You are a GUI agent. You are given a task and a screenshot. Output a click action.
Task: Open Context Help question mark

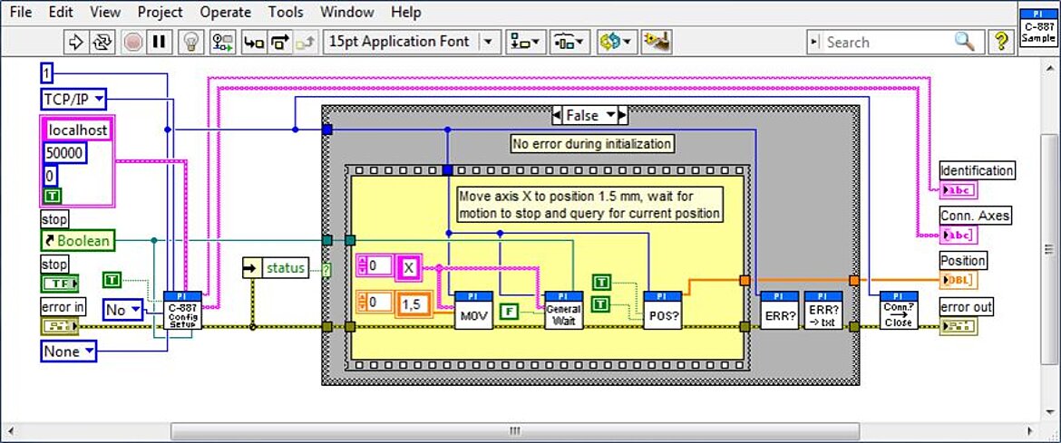pyautogui.click(x=1001, y=42)
